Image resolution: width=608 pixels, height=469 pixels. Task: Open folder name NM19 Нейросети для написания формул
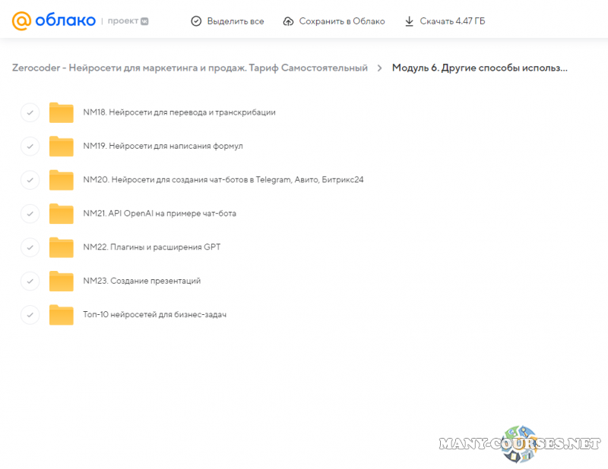coord(163,146)
